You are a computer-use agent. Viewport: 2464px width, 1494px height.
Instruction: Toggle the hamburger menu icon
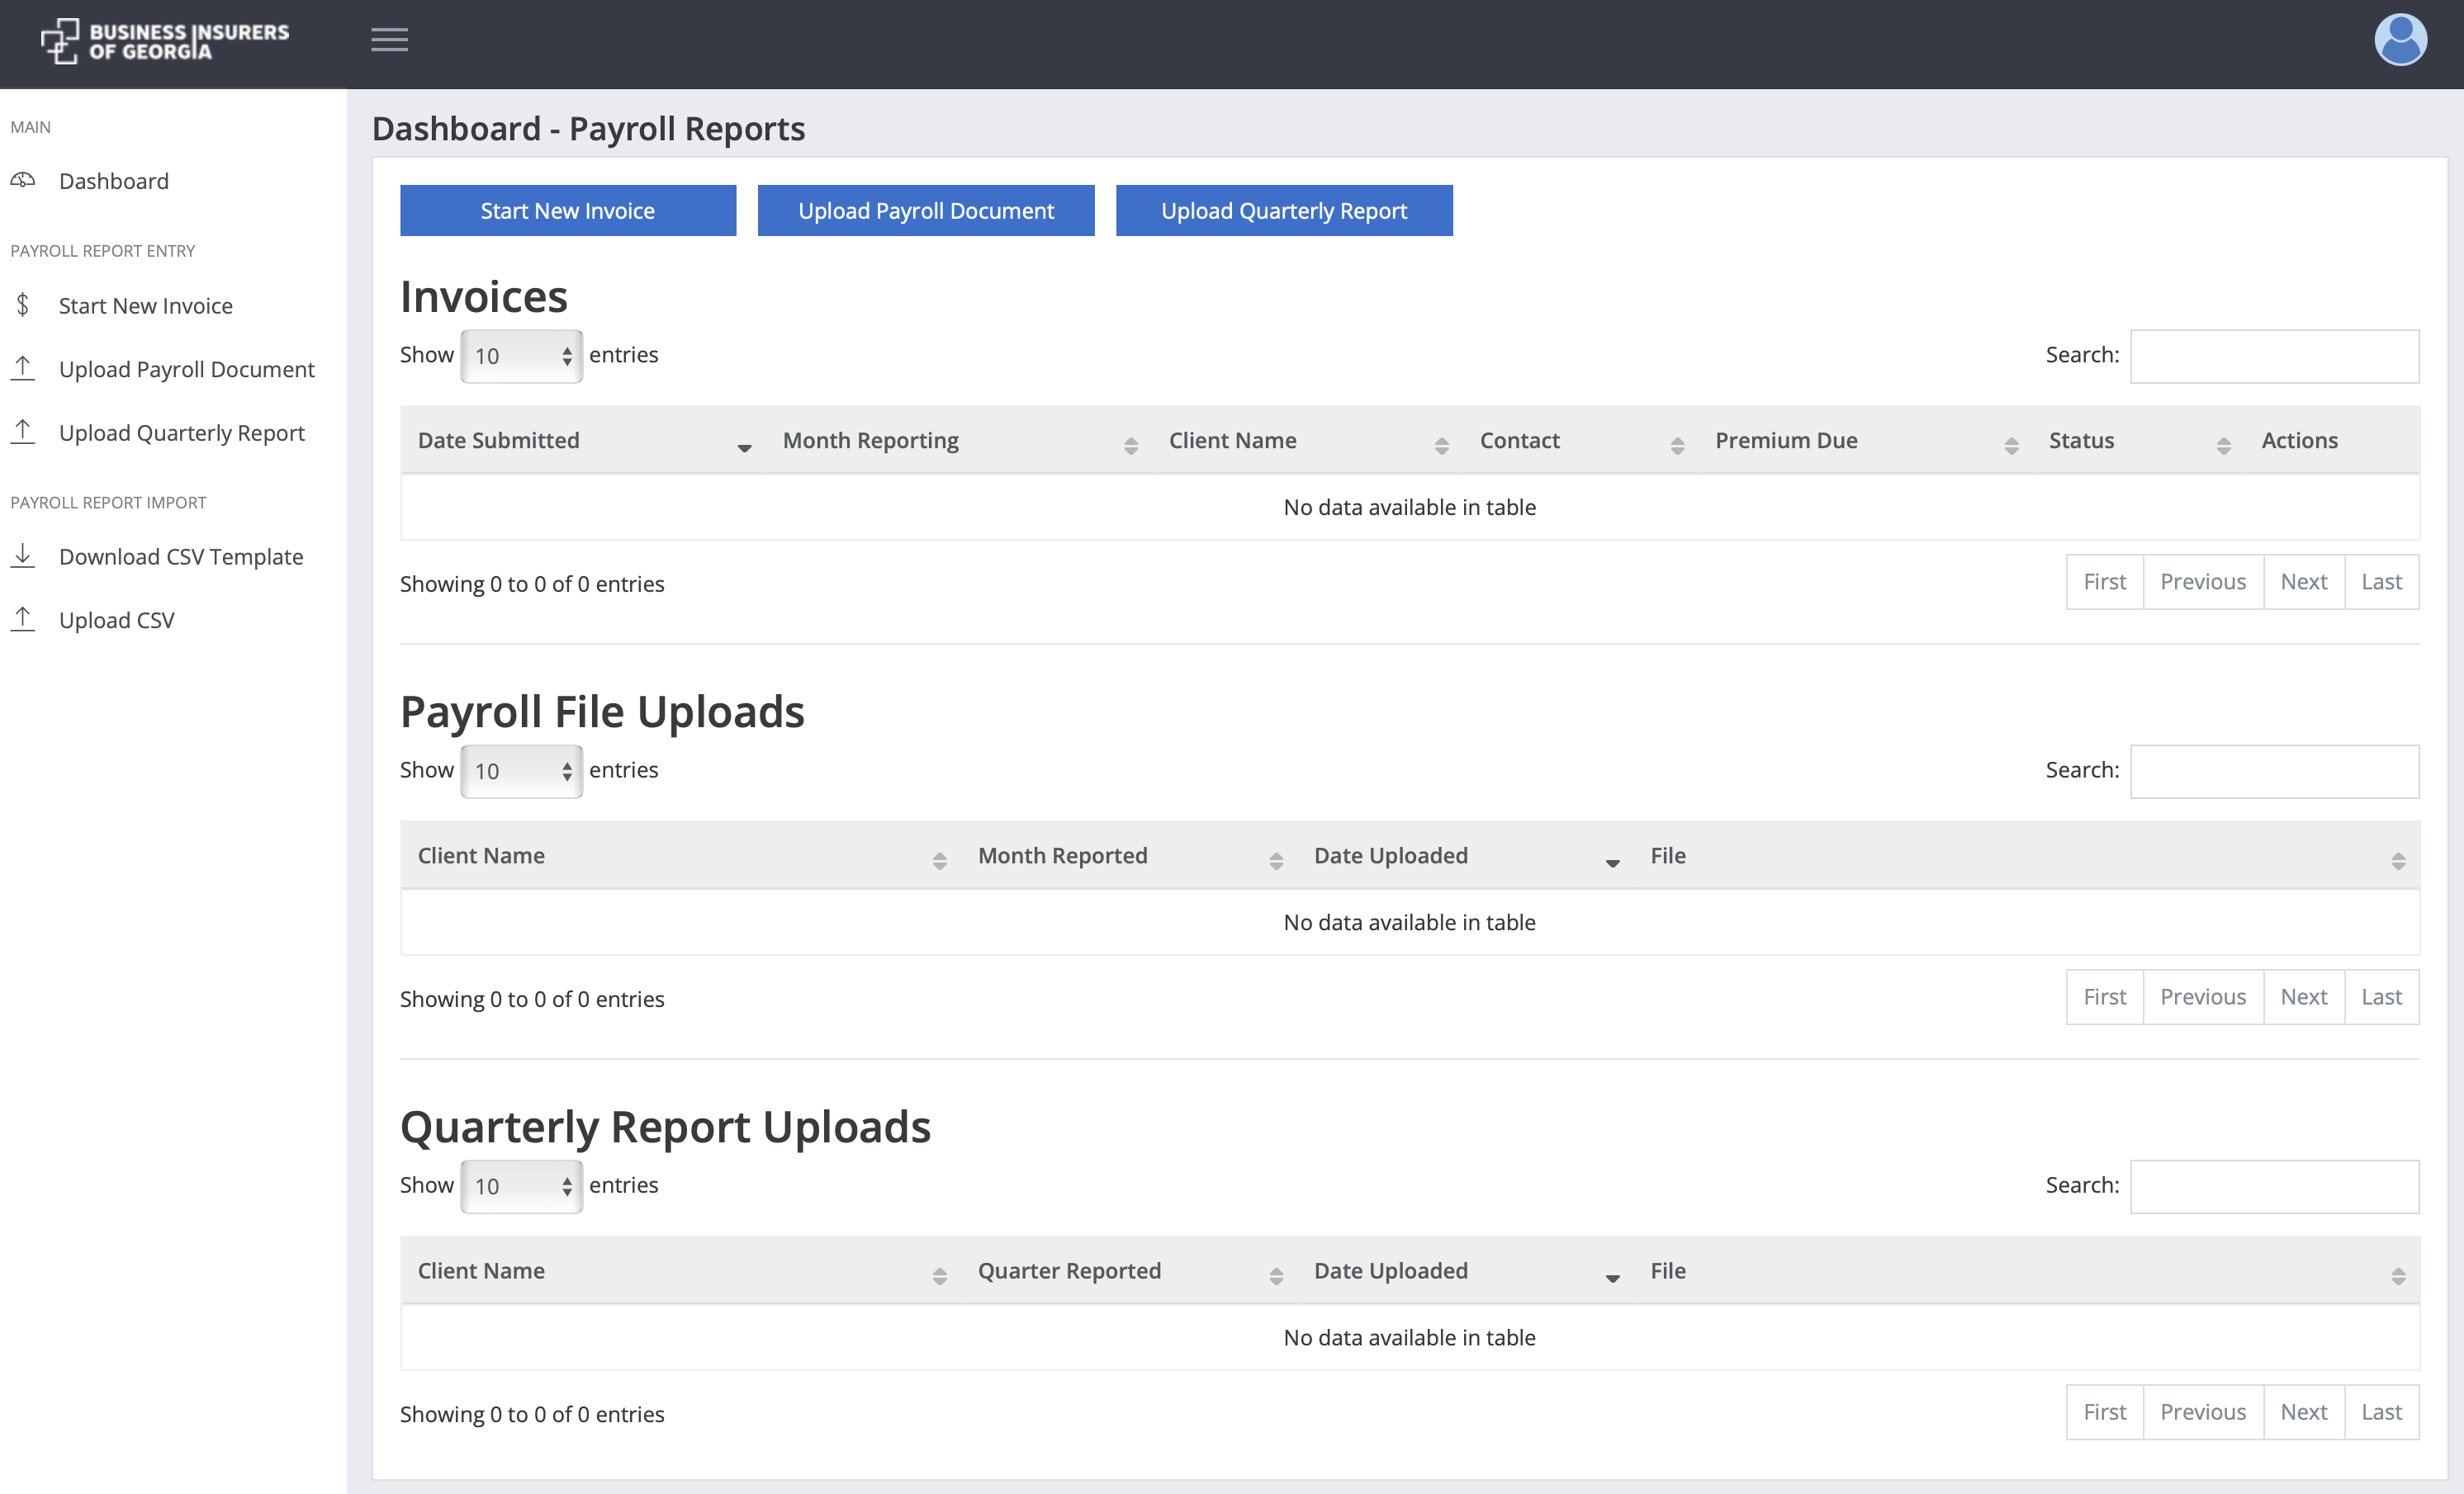pos(389,40)
